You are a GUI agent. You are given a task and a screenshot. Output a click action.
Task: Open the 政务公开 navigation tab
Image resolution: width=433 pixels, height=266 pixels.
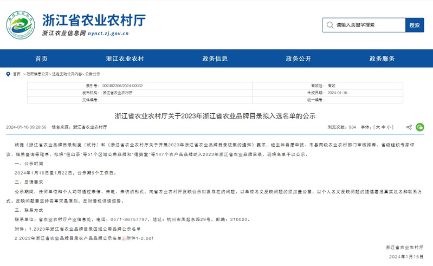pyautogui.click(x=299, y=59)
